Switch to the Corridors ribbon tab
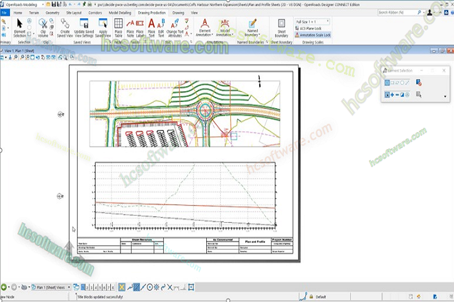The height and width of the screenshot is (302, 454). pos(95,13)
